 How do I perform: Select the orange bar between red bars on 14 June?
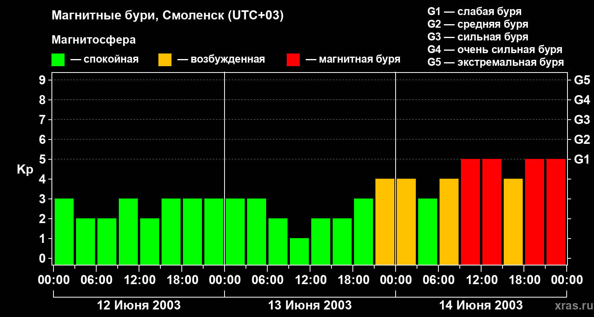(x=513, y=222)
